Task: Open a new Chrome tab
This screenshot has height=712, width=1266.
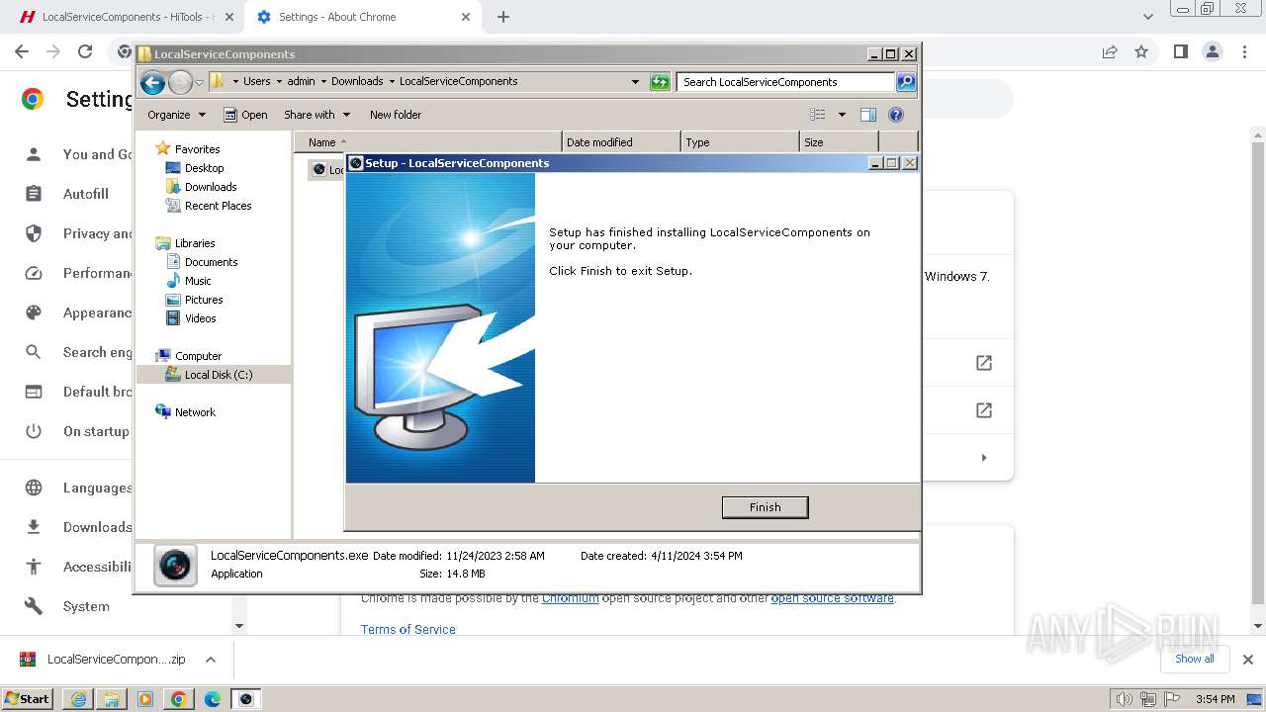Action: click(503, 17)
